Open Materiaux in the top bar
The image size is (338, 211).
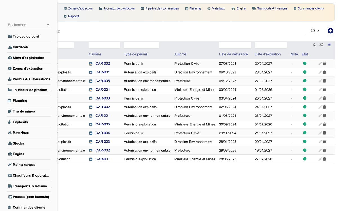(x=216, y=8)
